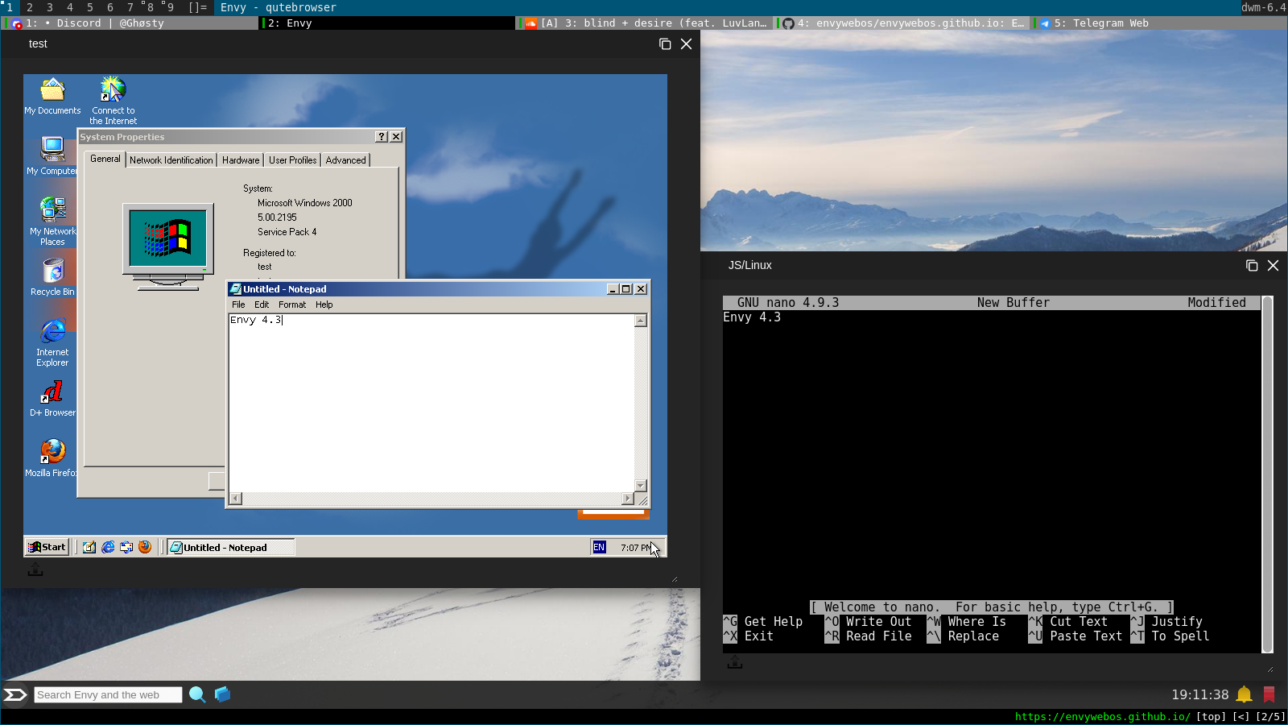Select dwm workspace tag 5
The height and width of the screenshot is (725, 1288).
tap(89, 7)
